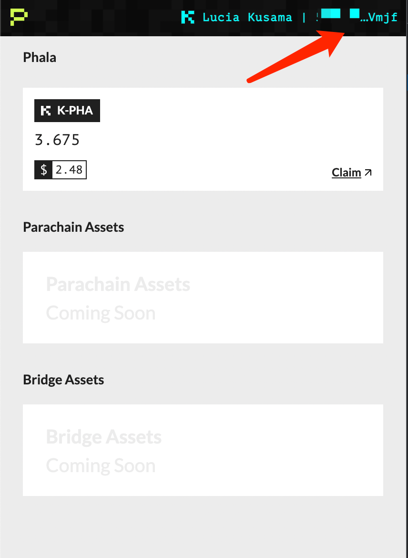Click the greyed Parachain Assets card title

(x=118, y=285)
